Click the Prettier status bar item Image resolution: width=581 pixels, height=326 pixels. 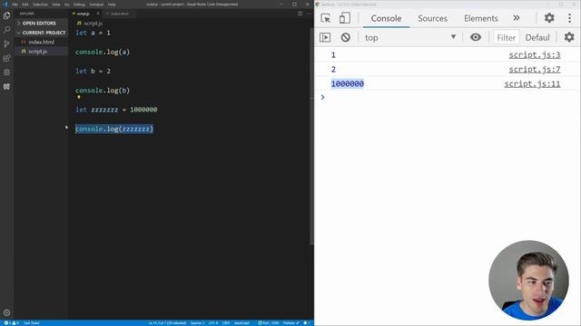pyautogui.click(x=290, y=323)
